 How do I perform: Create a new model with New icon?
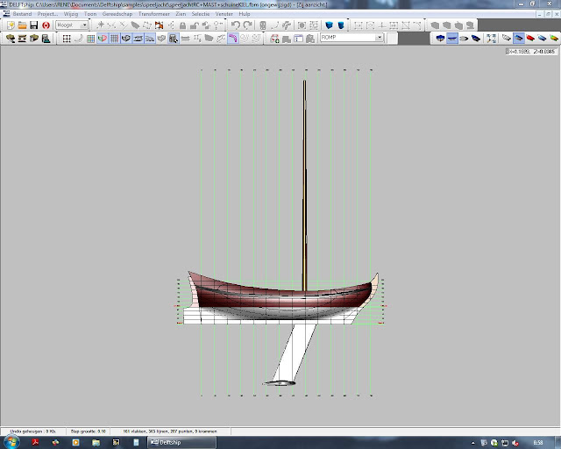11,25
